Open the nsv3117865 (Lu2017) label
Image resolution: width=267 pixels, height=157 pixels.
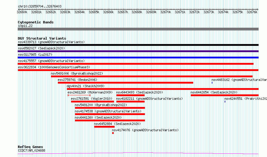click(x=35, y=55)
